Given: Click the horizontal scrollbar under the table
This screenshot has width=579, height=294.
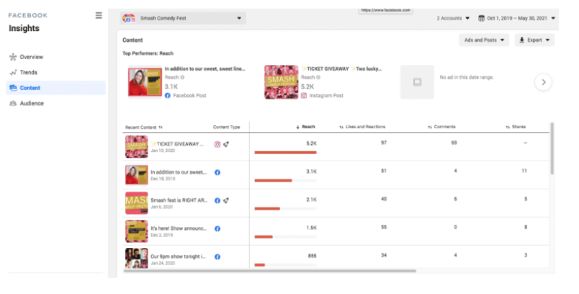Looking at the screenshot, I should coord(270,271).
